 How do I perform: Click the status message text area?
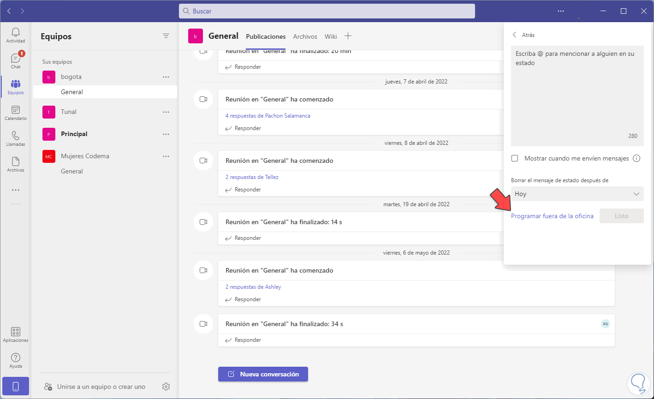(x=577, y=96)
